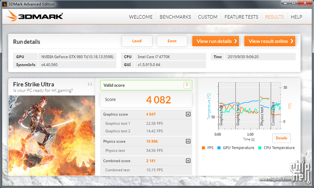Open the HELP tab
This screenshot has height=188, width=314.
click(296, 17)
